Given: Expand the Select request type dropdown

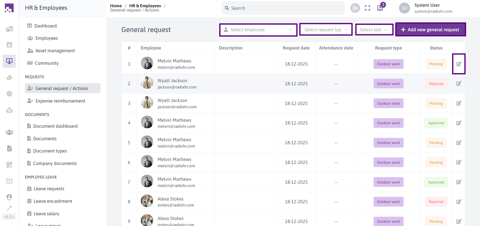Looking at the screenshot, I should 326,30.
